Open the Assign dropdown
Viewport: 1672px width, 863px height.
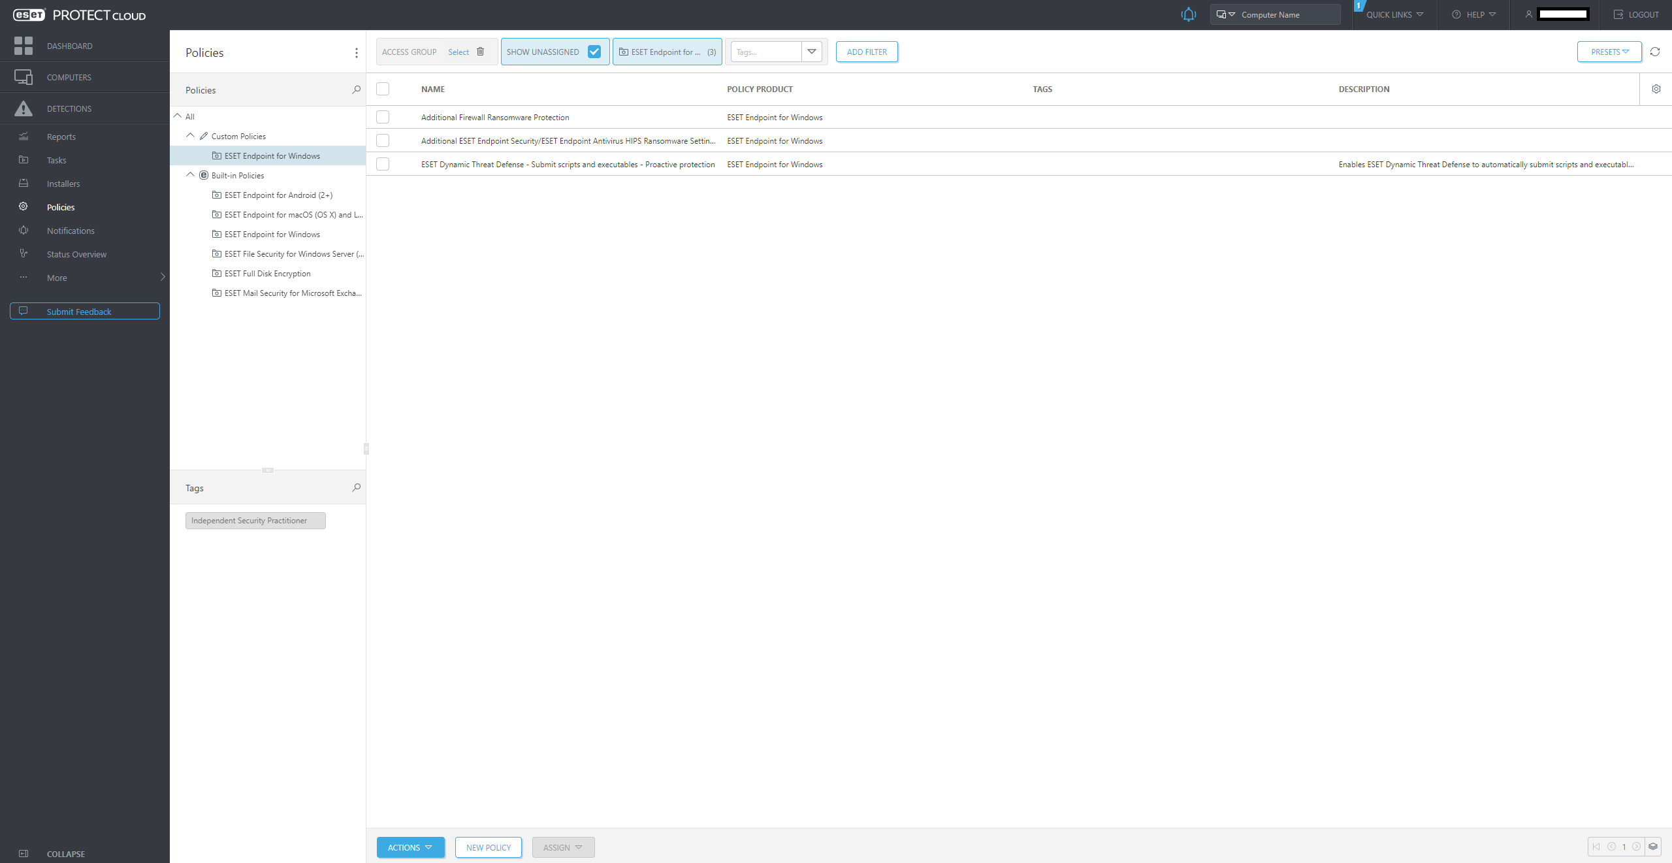tap(563, 847)
